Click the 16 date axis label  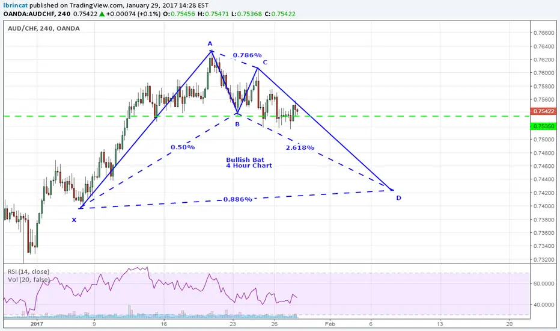tap(163, 324)
